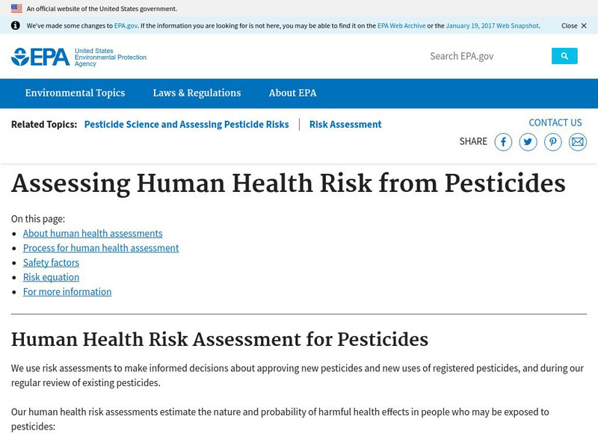This screenshot has height=434, width=598.
Task: Click the CONTACT US link
Action: click(x=555, y=122)
